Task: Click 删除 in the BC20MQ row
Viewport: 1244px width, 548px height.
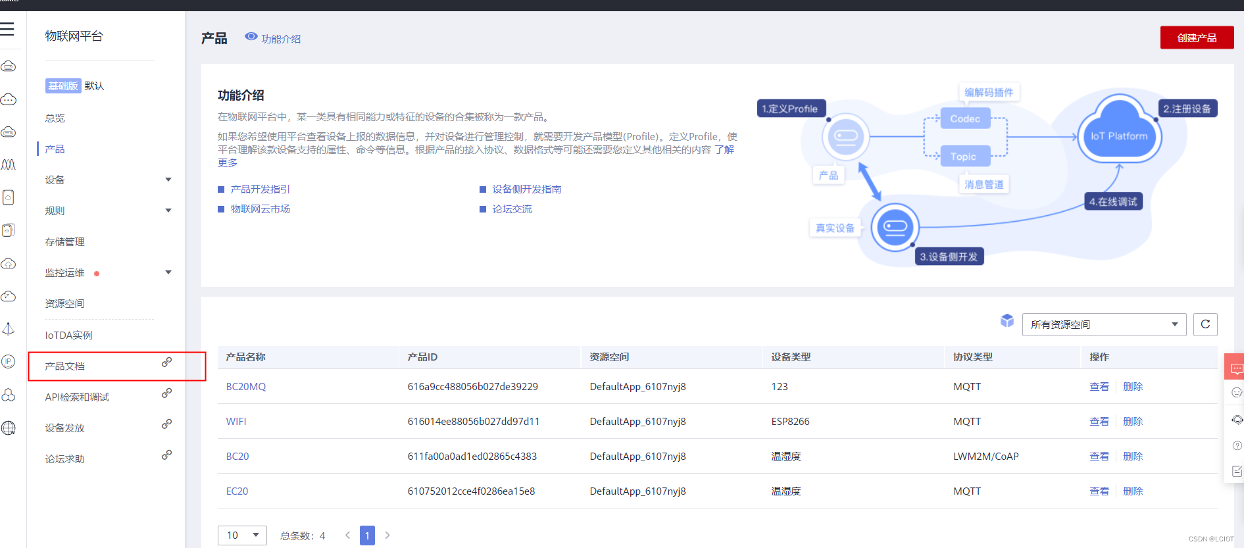Action: pos(1133,387)
